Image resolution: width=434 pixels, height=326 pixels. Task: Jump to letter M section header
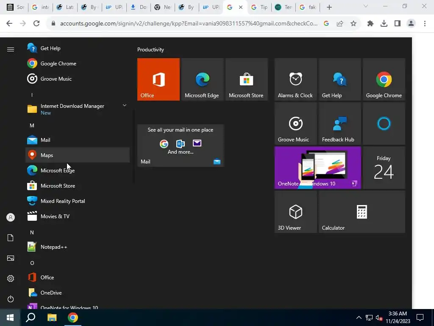(32, 126)
